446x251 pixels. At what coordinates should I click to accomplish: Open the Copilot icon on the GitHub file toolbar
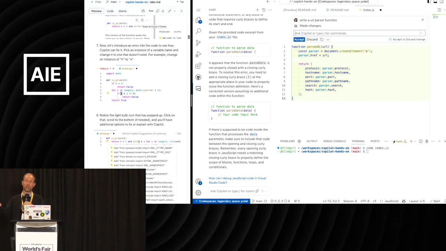pyautogui.click(x=143, y=11)
